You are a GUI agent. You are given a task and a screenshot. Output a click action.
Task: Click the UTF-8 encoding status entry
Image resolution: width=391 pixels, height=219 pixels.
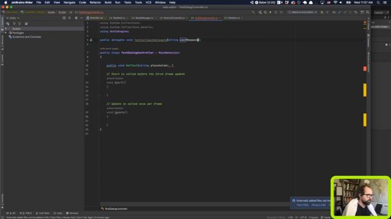point(303,217)
